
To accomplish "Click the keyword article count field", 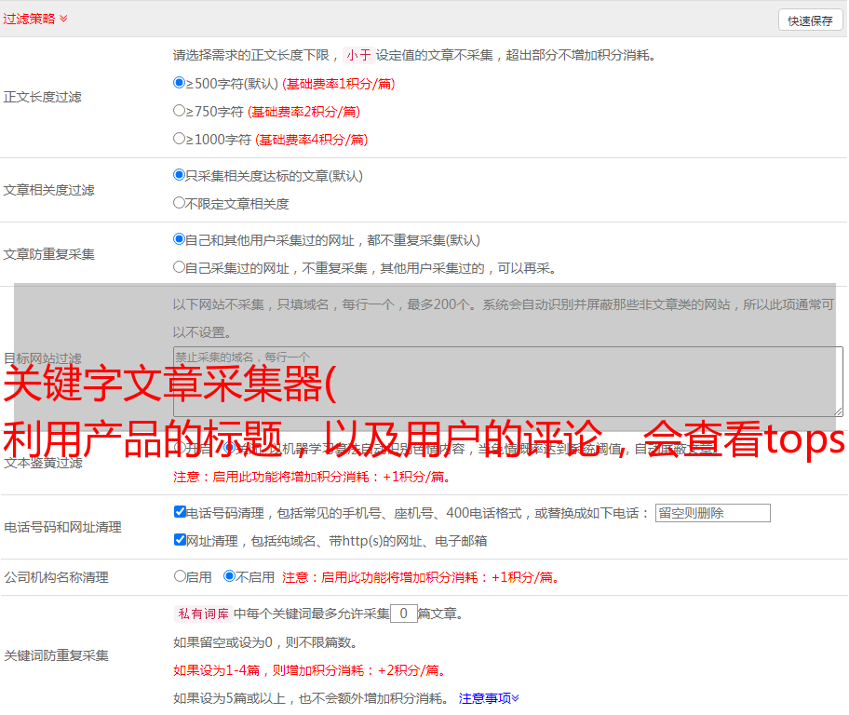I will (403, 614).
